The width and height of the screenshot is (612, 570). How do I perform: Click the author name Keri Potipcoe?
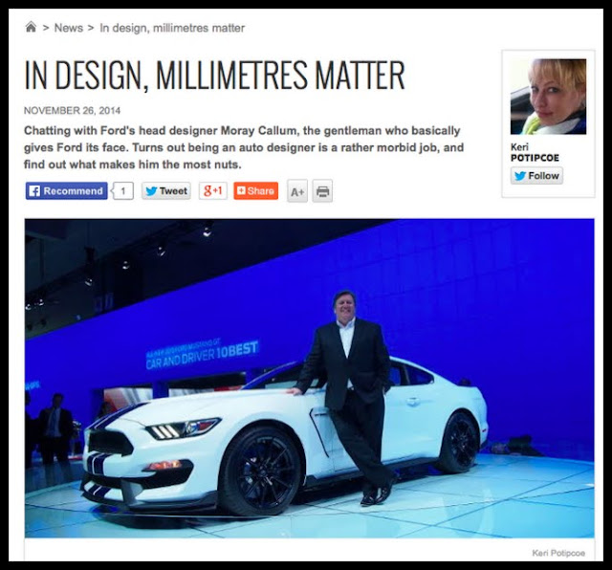(535, 152)
